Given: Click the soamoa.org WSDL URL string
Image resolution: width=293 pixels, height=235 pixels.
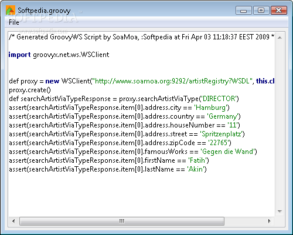Looking at the screenshot, I should tap(172, 81).
